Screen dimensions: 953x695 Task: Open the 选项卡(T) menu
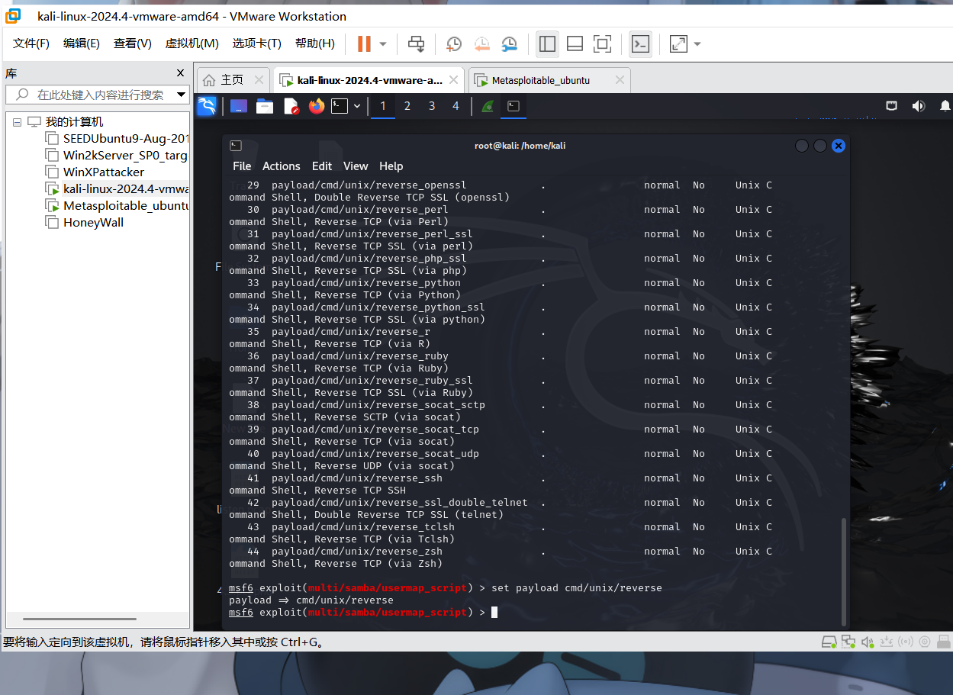click(257, 43)
